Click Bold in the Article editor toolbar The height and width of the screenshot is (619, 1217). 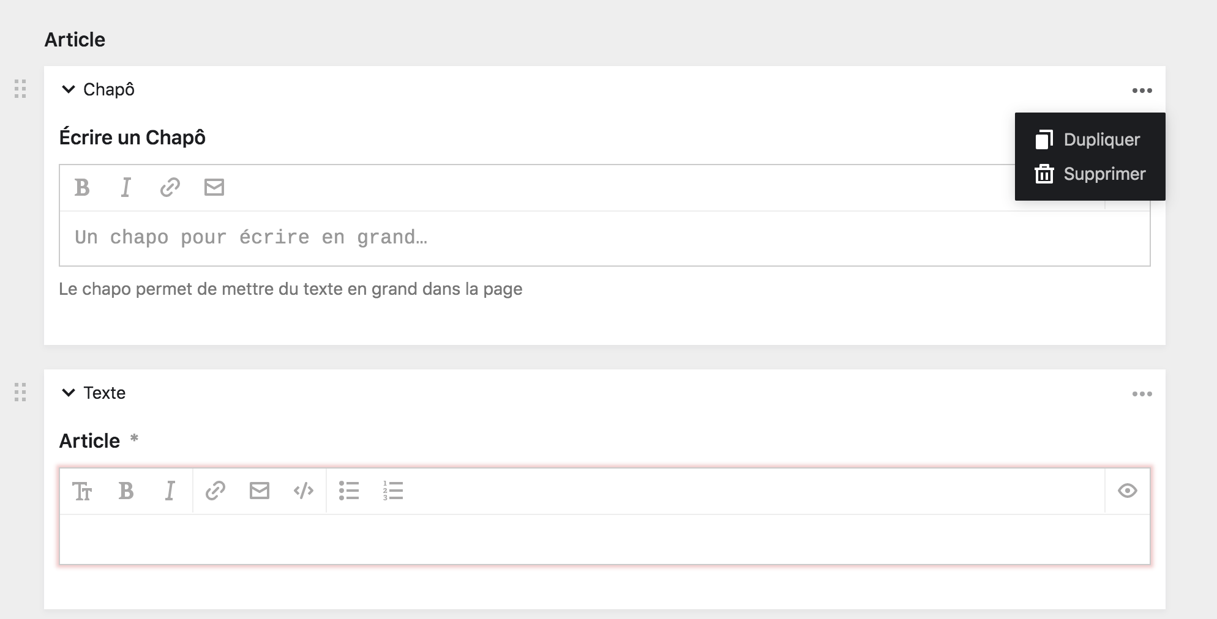126,491
